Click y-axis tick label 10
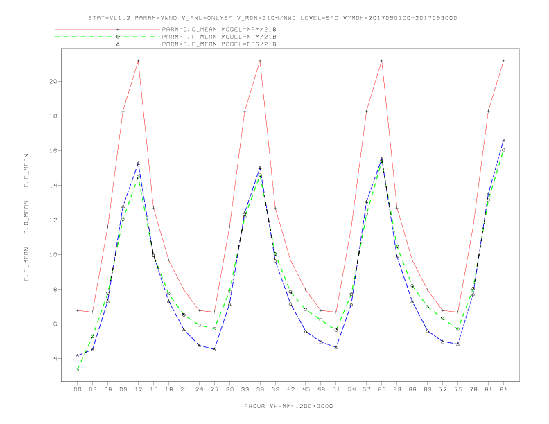 [x=53, y=255]
